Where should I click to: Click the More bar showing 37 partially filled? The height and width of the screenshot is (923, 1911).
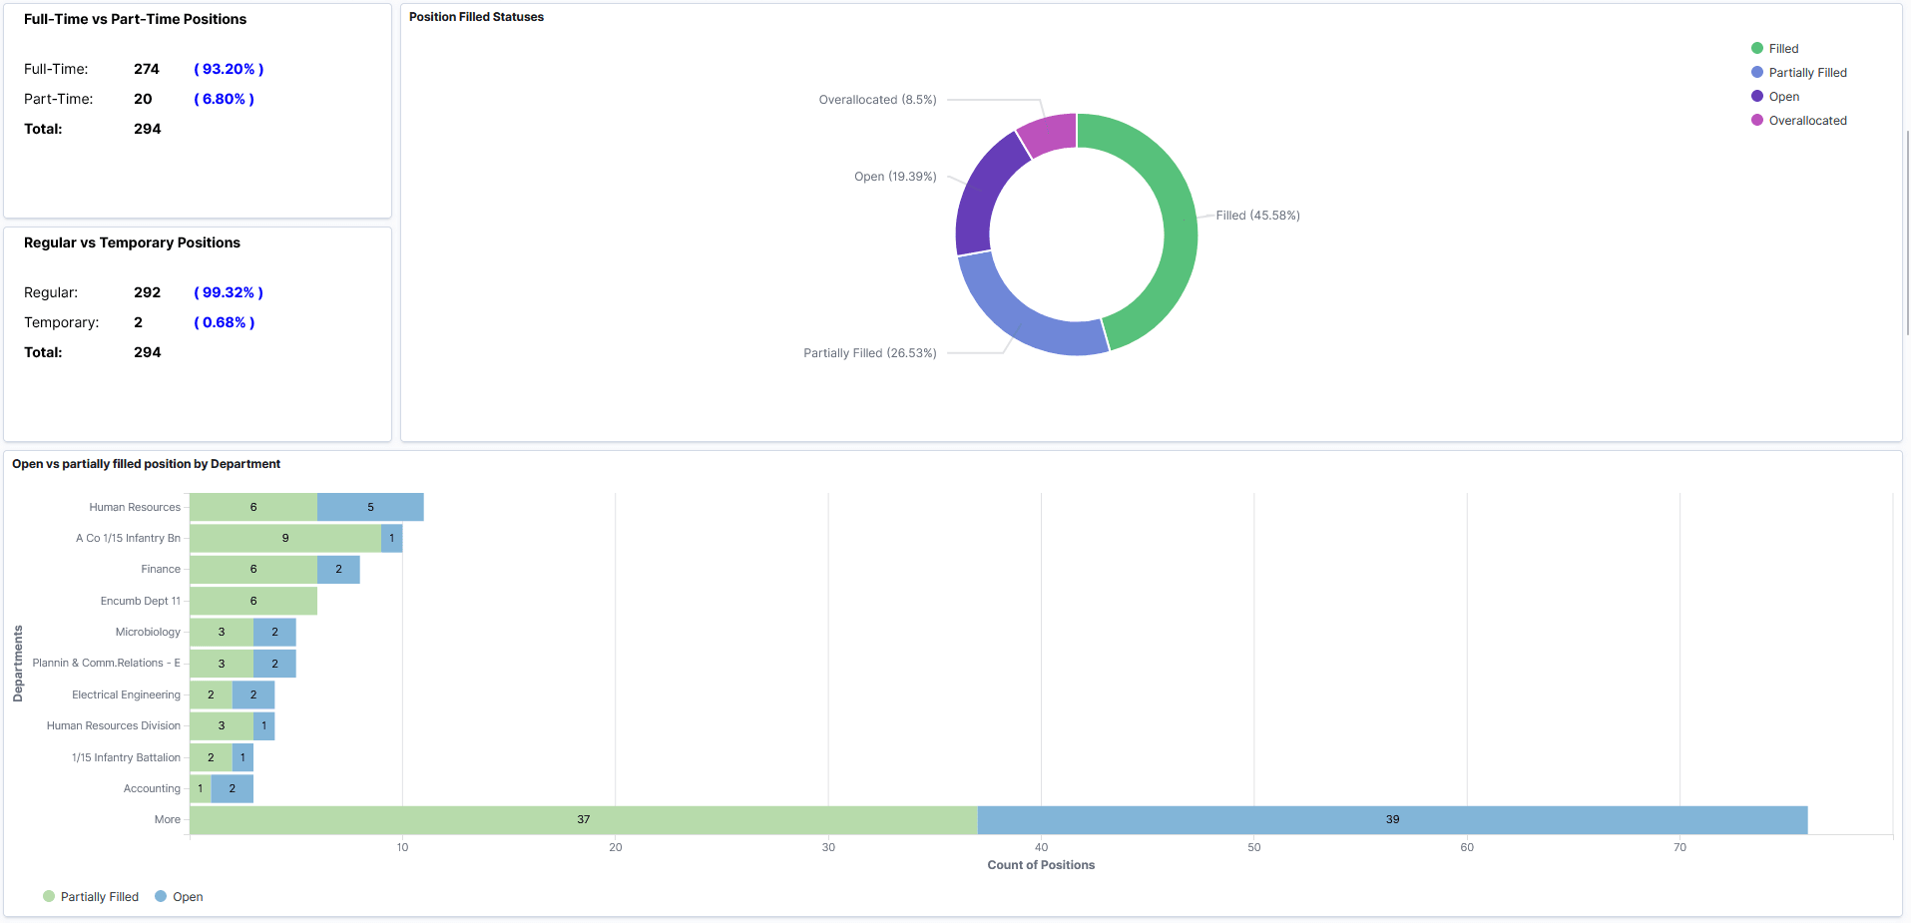coord(582,819)
